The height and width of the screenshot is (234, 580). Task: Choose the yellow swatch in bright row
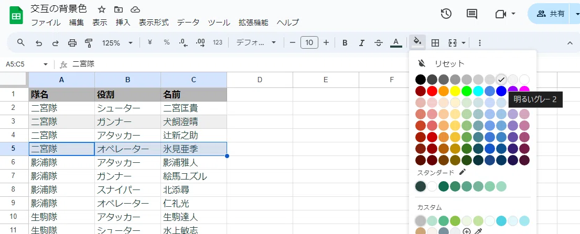pos(455,91)
